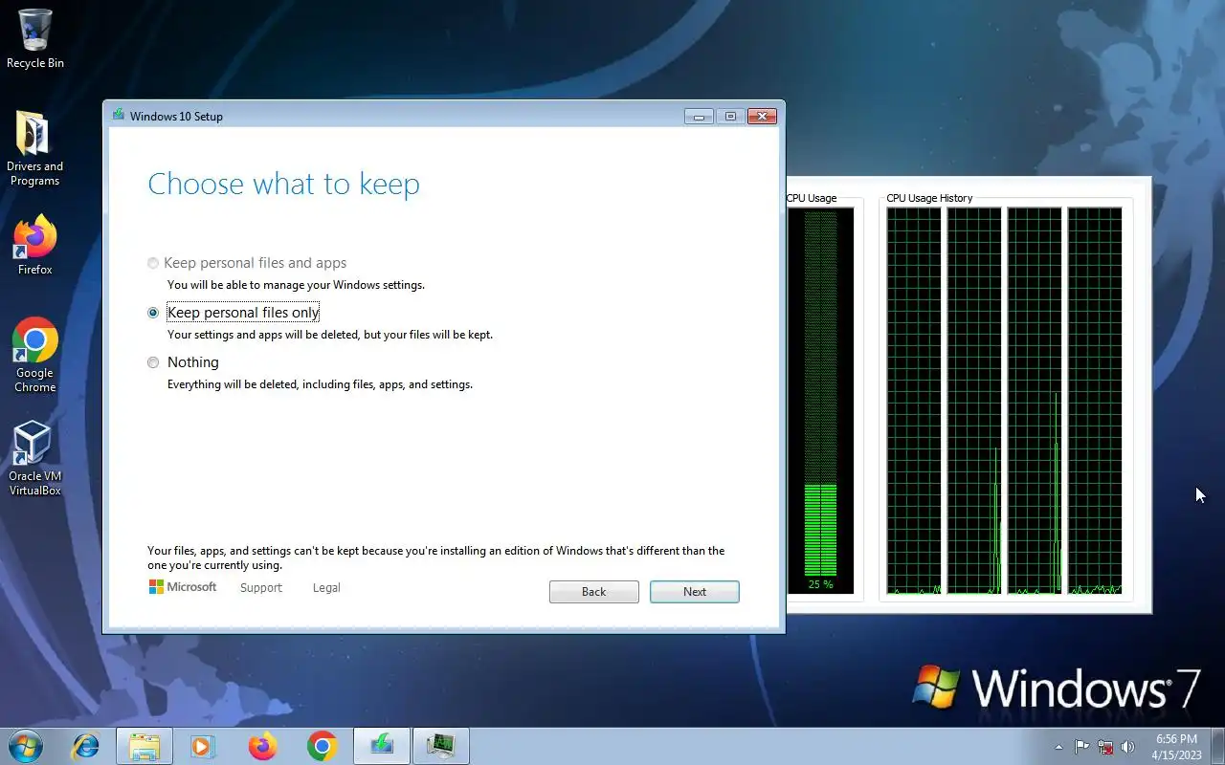Open the Support link
Screen dimensions: 1225x765
(261, 588)
